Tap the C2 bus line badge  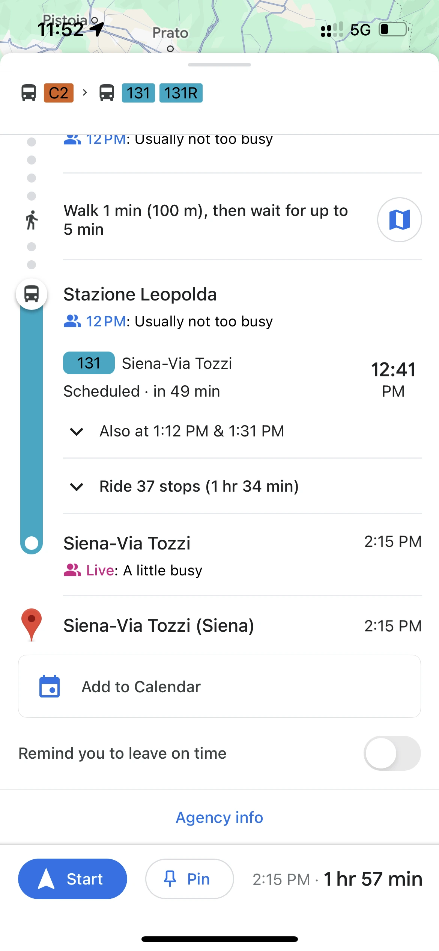[x=59, y=93]
